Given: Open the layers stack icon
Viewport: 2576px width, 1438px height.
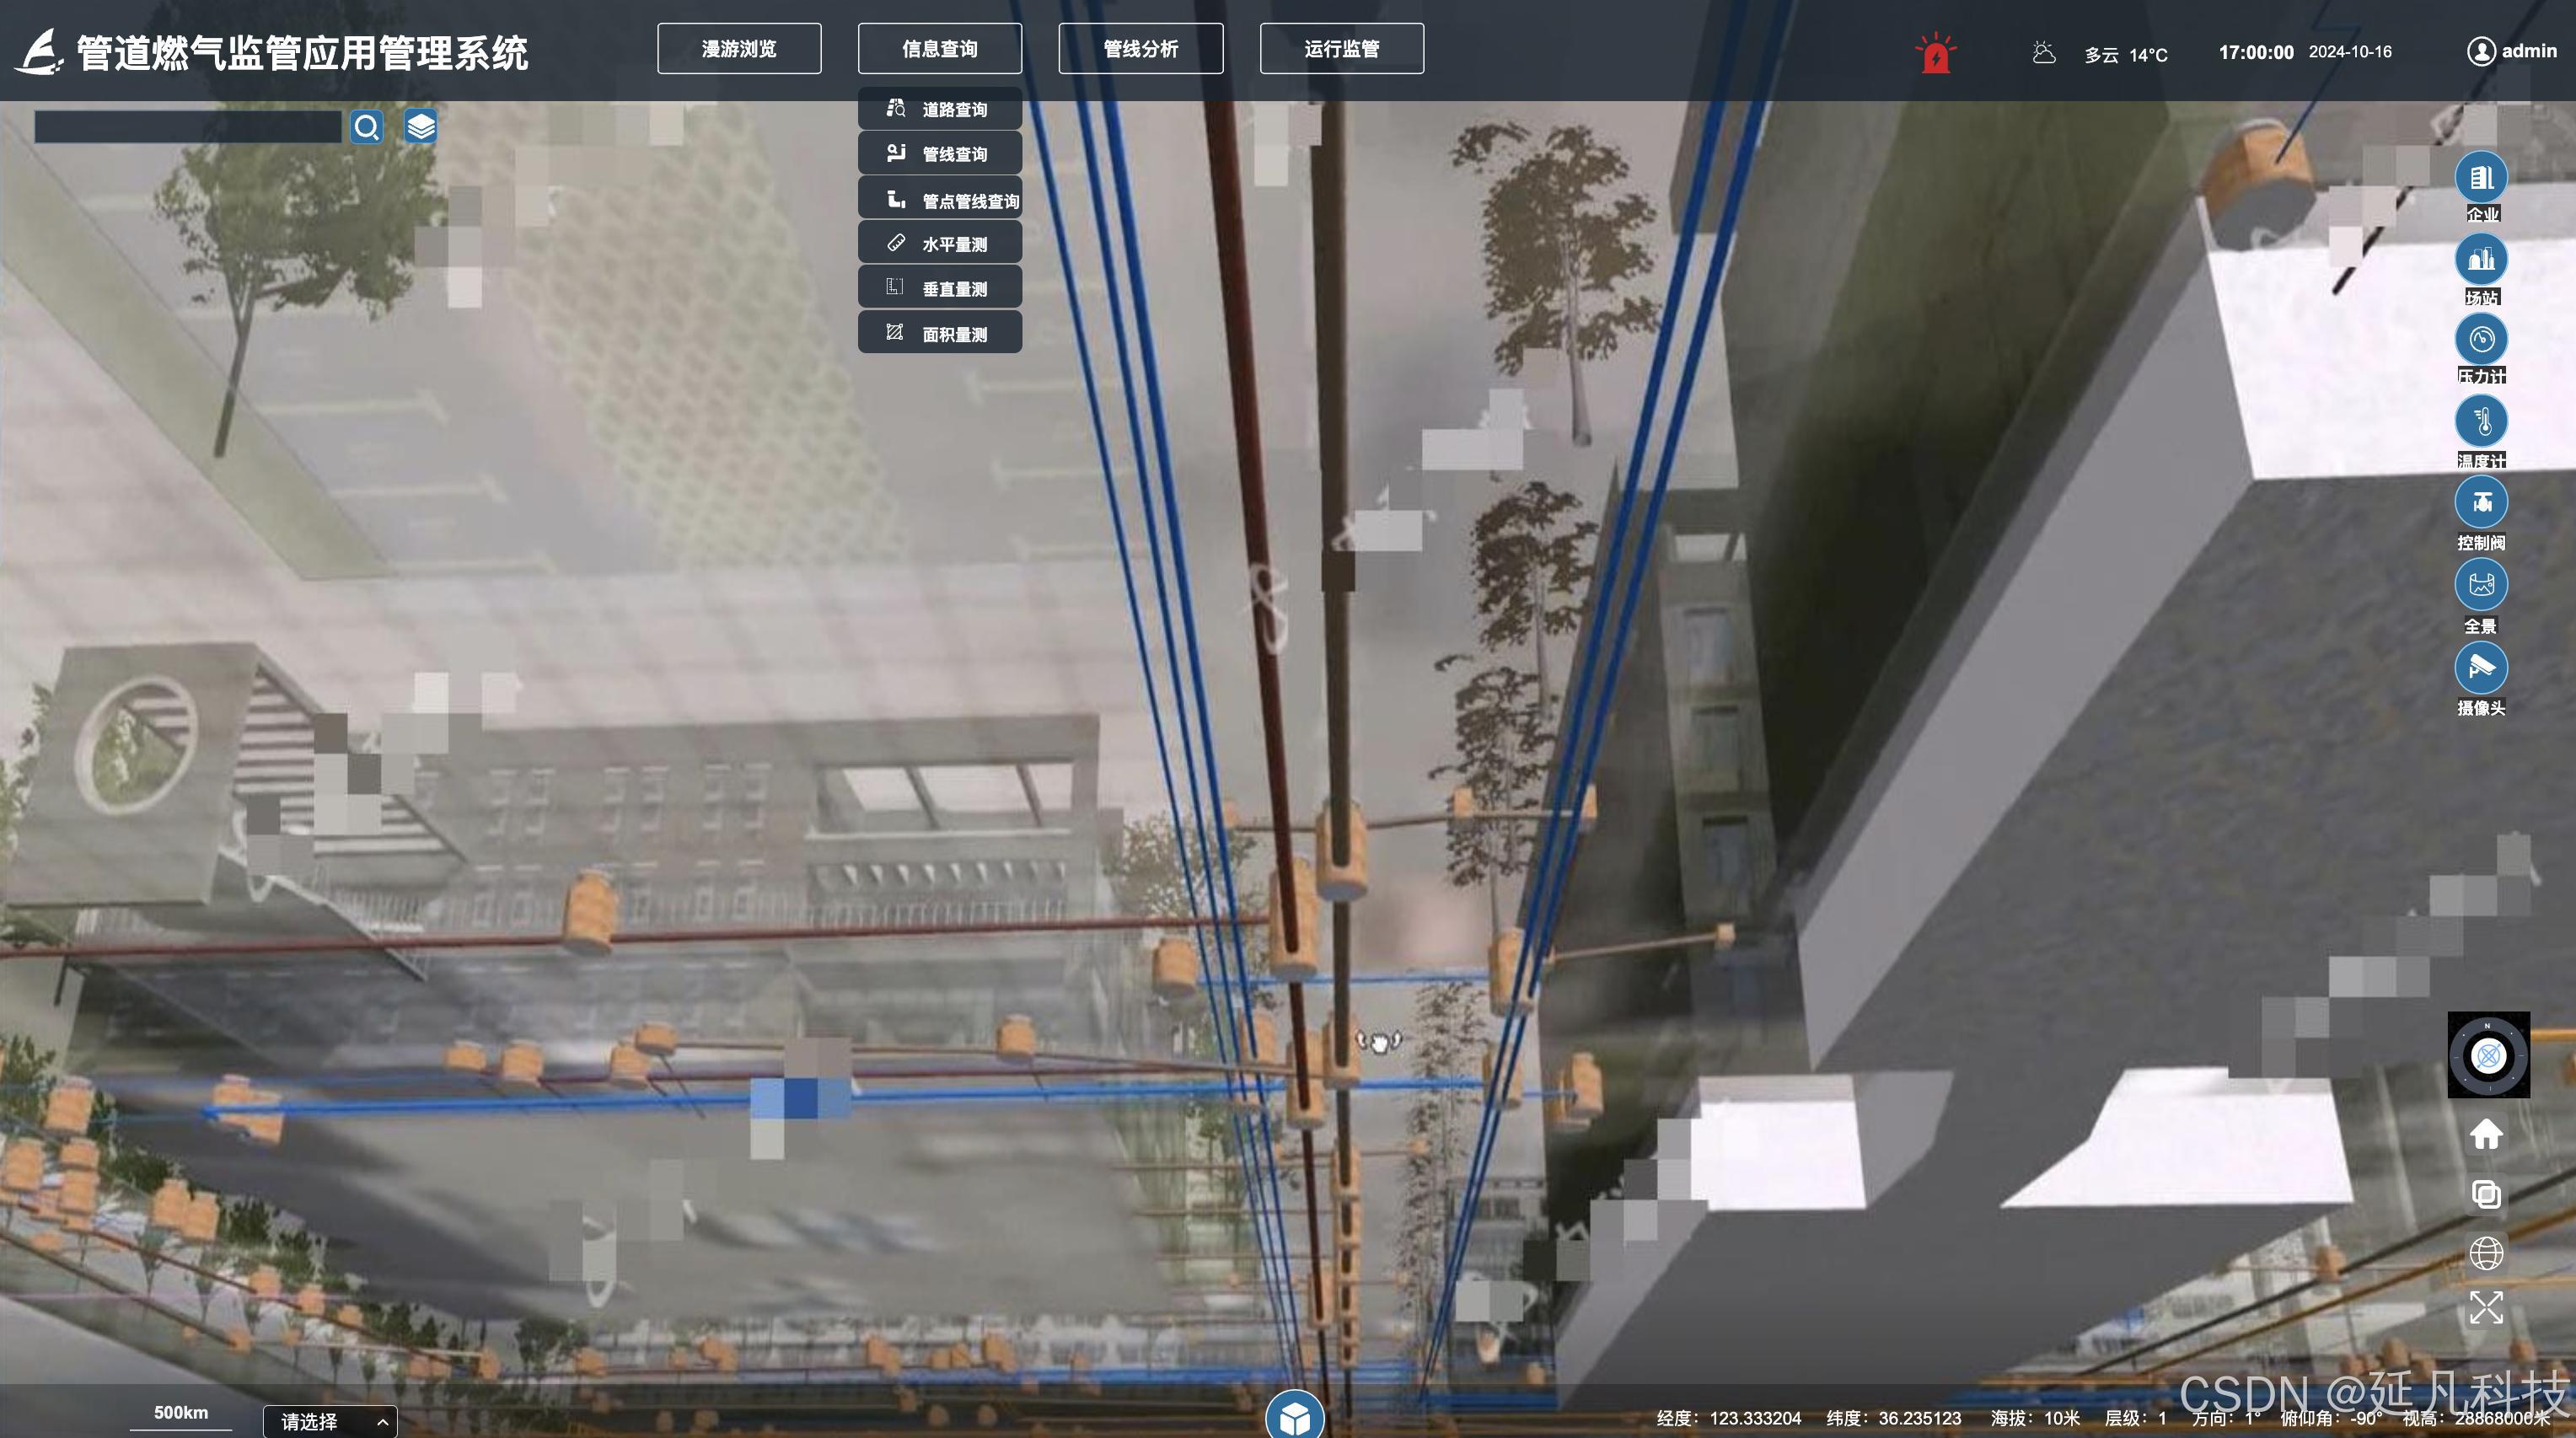Looking at the screenshot, I should [420, 127].
